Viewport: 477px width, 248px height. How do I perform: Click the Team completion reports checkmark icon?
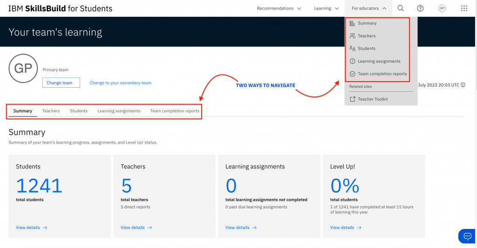(352, 74)
